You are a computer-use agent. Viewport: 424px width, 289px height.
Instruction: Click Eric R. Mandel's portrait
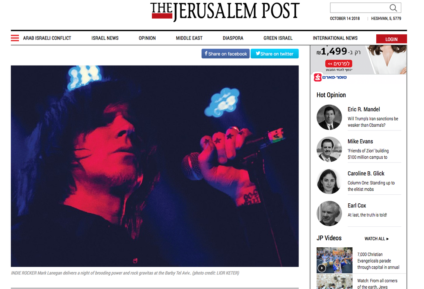pos(329,117)
